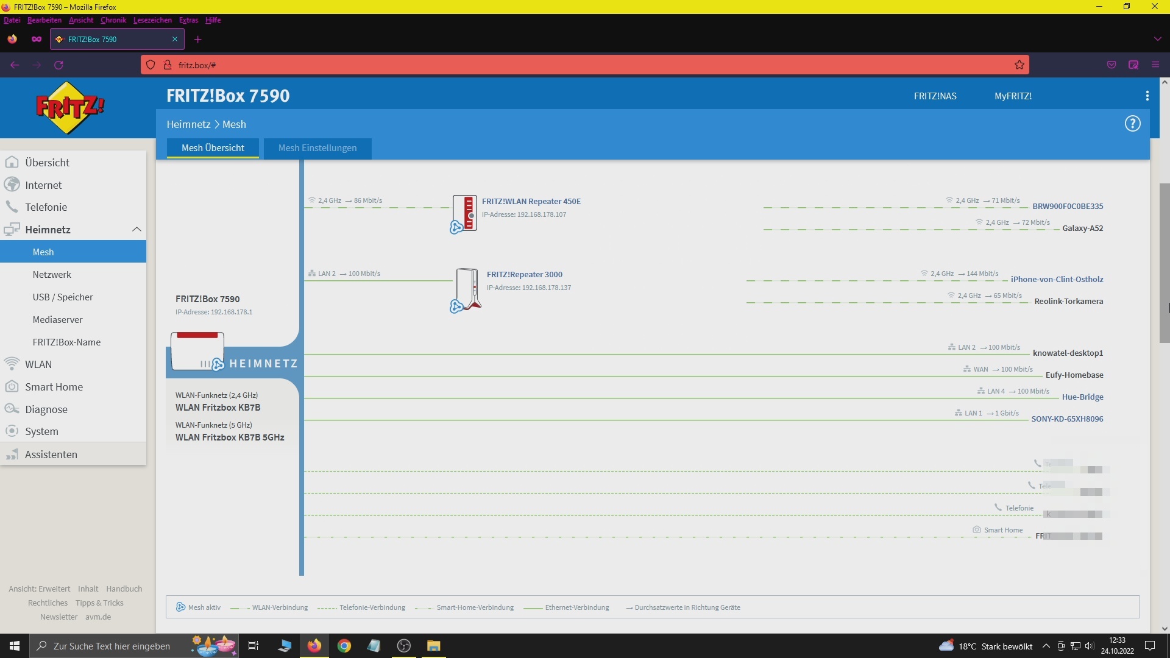Viewport: 1170px width, 658px height.
Task: Click the Übersicht house icon in sidebar
Action: [12, 163]
